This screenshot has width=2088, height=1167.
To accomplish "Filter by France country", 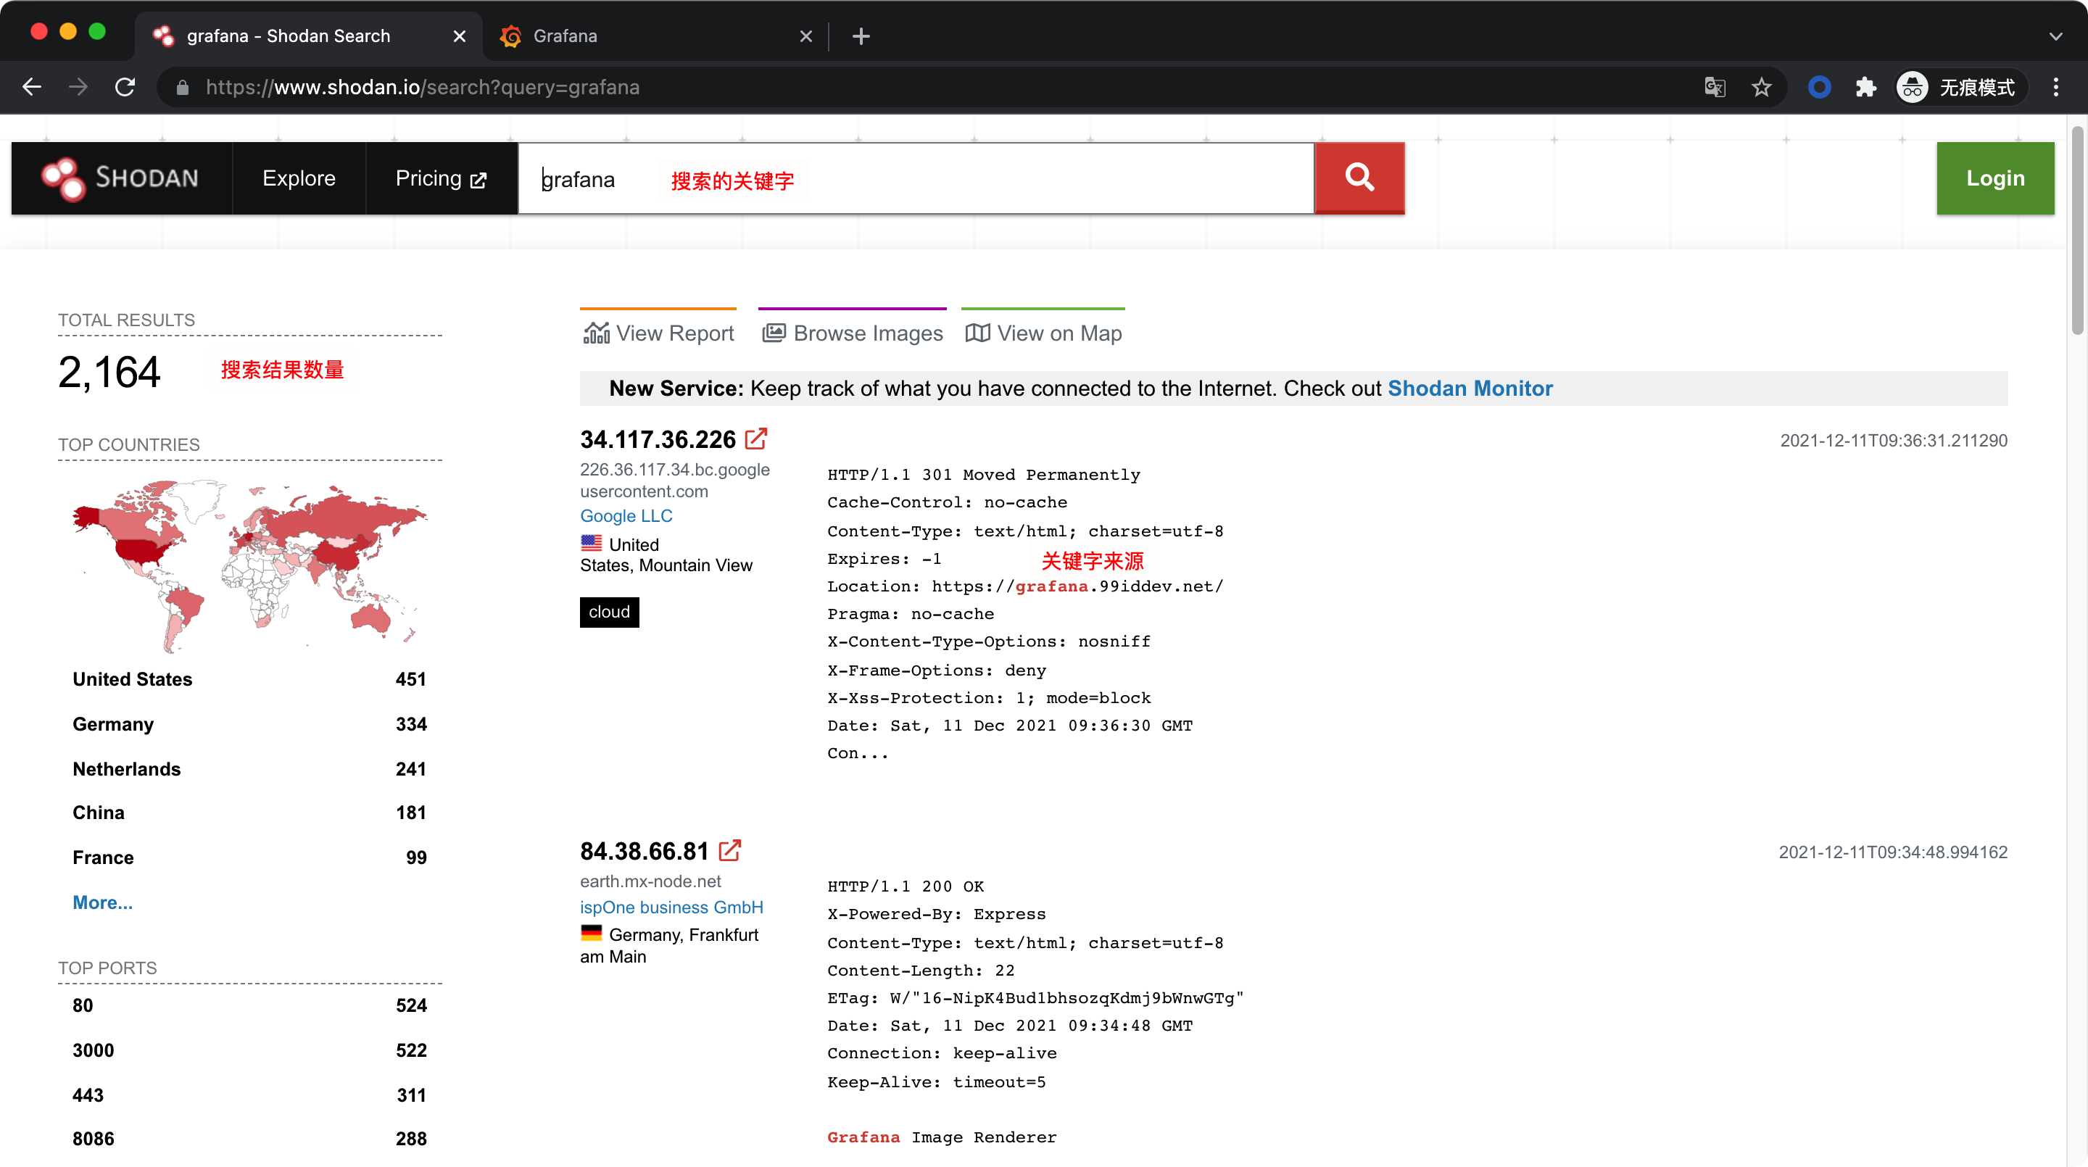I will [249, 857].
